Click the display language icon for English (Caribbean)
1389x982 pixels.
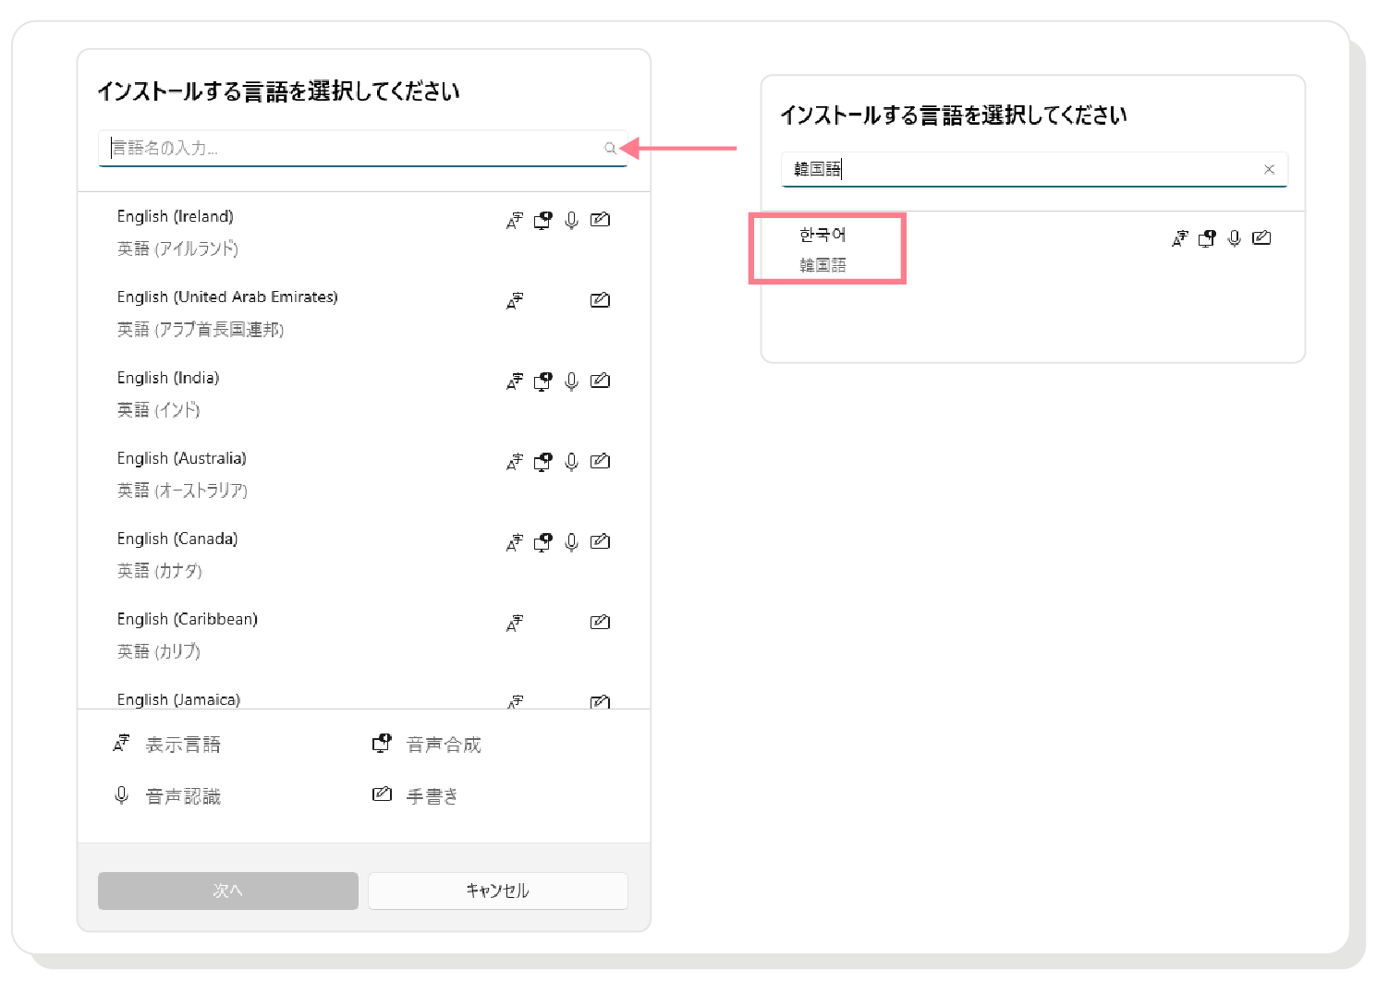pyautogui.click(x=515, y=622)
